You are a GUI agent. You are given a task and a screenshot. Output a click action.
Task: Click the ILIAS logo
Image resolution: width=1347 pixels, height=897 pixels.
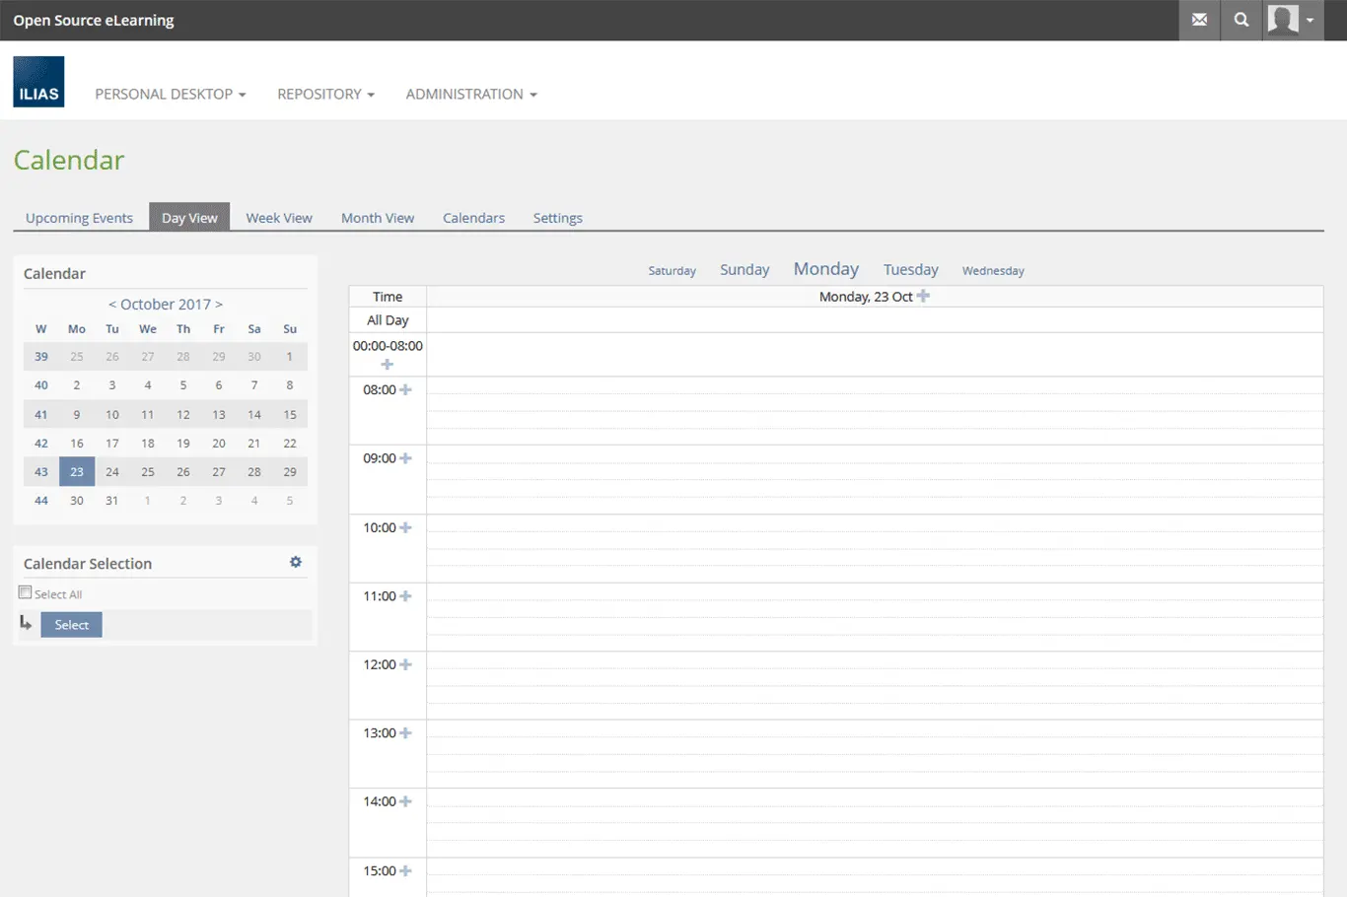[38, 82]
